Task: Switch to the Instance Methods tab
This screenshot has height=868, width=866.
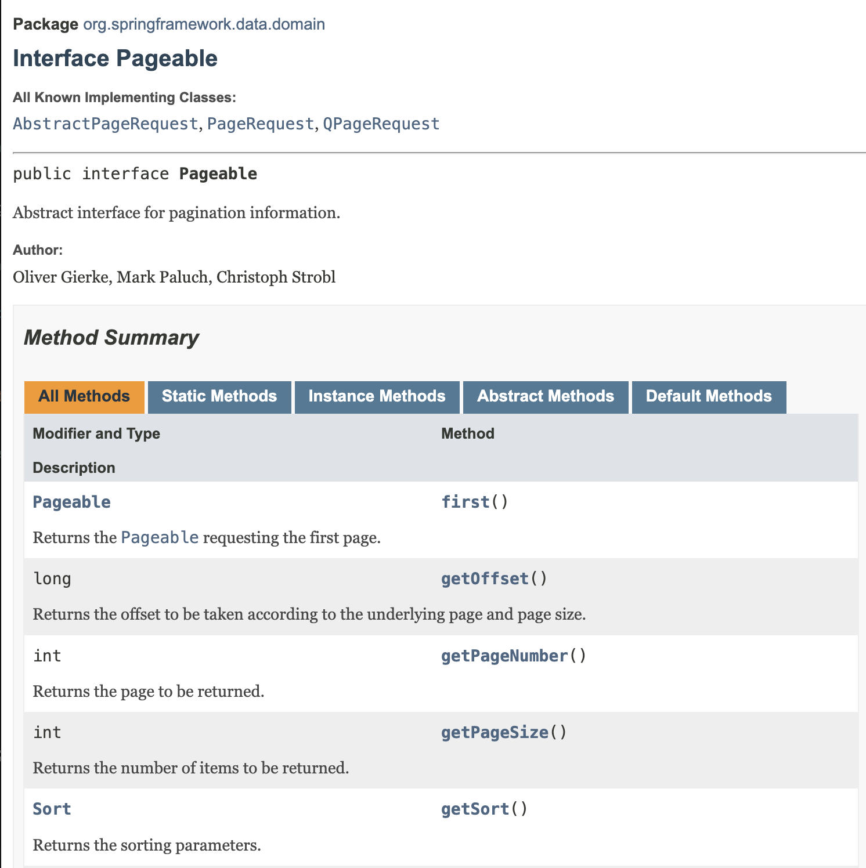Action: click(377, 397)
